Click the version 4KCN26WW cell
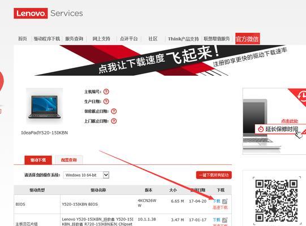The height and width of the screenshot is (226, 306). [147, 203]
